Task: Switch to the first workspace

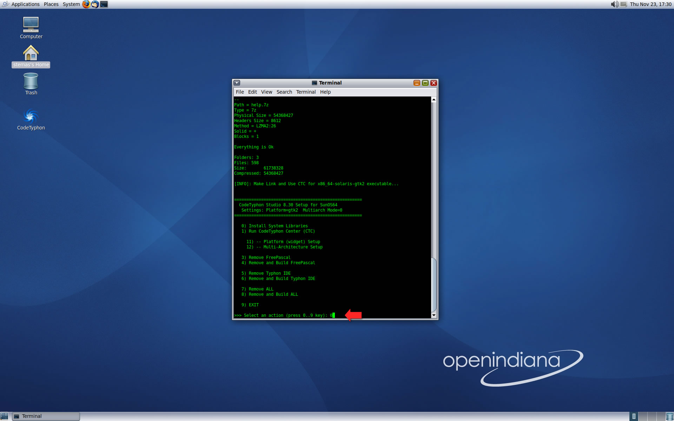Action: pyautogui.click(x=634, y=416)
